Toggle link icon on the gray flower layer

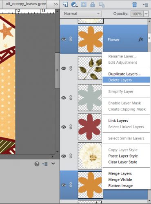pyautogui.click(x=71, y=98)
